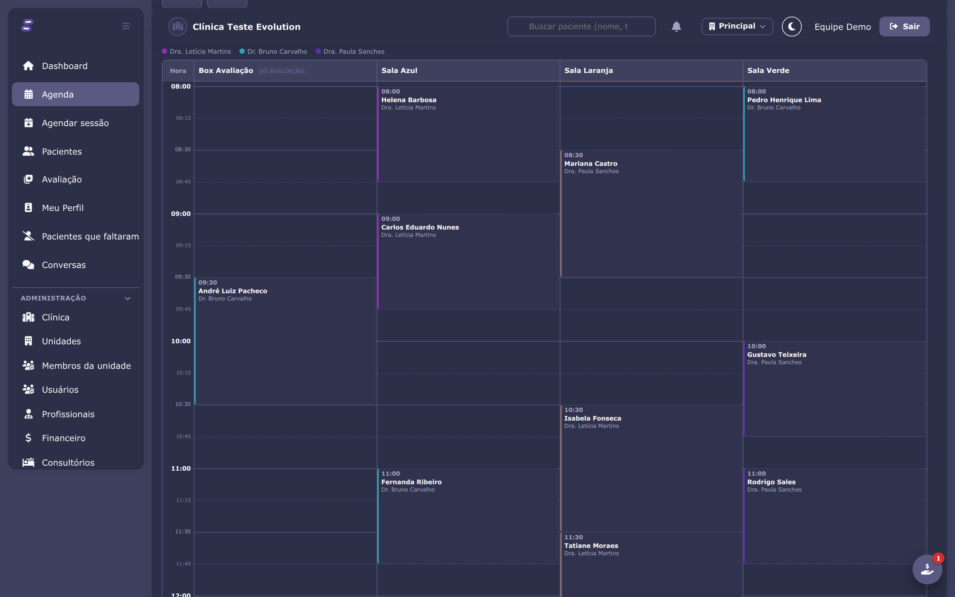The height and width of the screenshot is (597, 955).
Task: Click the Financeiro dollar sign icon
Action: coord(29,438)
